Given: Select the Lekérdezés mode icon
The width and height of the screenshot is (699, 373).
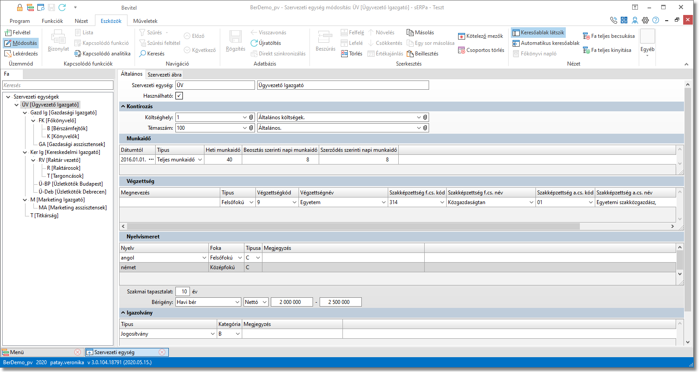Looking at the screenshot, I should point(8,54).
